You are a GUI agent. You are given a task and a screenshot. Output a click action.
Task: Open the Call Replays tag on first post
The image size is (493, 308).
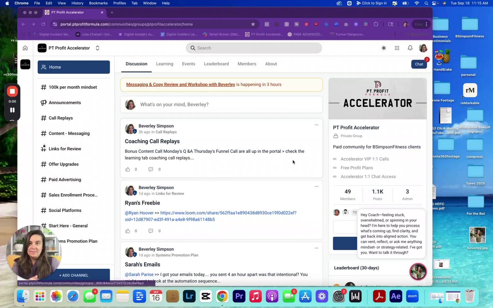[x=166, y=132]
